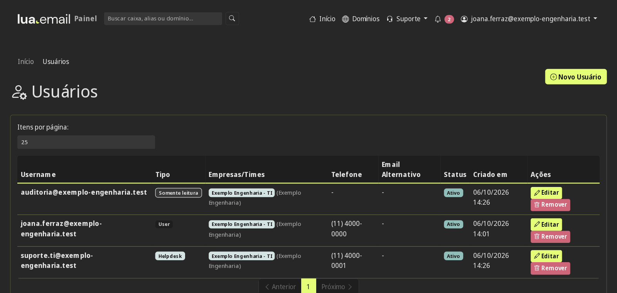Click Exemplo Engenharia - TI badge in suporte.ti row
The width and height of the screenshot is (617, 293).
point(242,256)
